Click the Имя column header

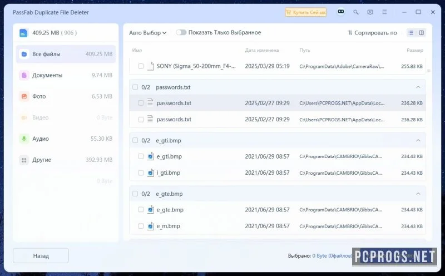tap(137, 50)
